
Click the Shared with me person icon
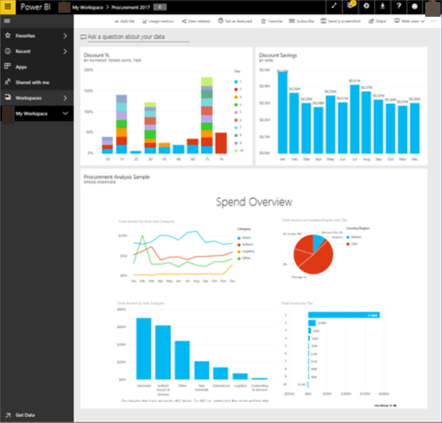pyautogui.click(x=7, y=82)
